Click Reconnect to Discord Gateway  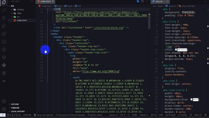click(x=71, y=115)
